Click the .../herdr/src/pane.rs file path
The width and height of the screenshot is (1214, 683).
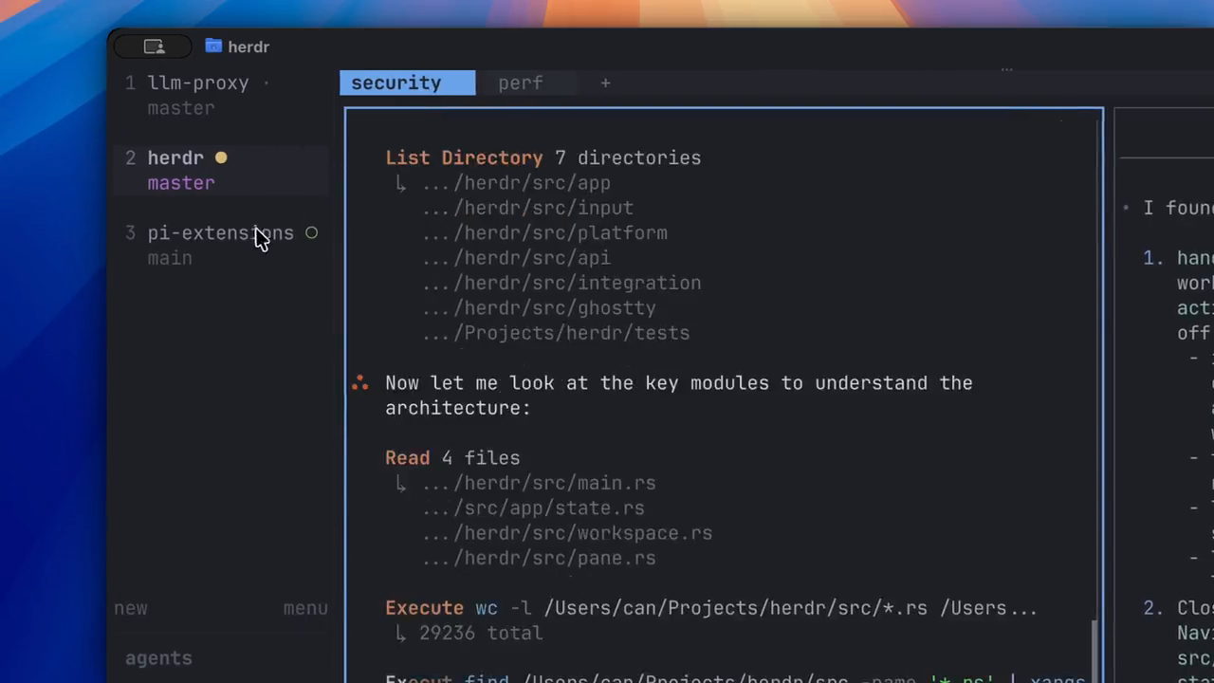pyautogui.click(x=540, y=558)
